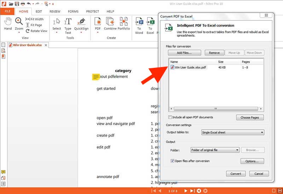
Task: Open the Pages pane in the left sidebar
Action: [x=3, y=45]
